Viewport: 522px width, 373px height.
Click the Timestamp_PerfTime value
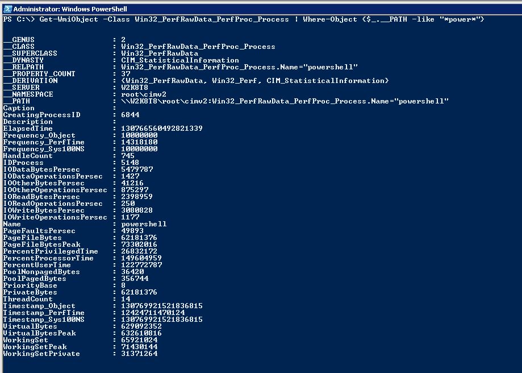click(x=153, y=313)
